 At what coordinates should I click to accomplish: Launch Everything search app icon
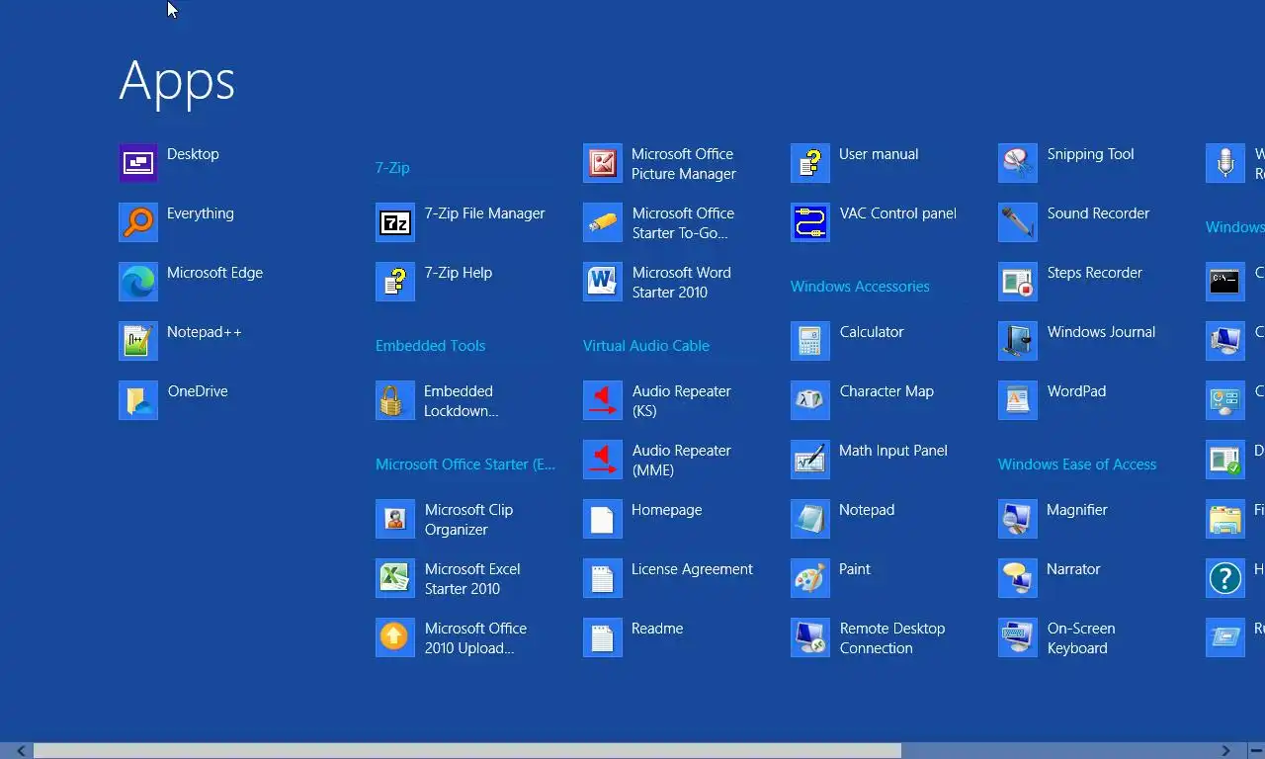(138, 222)
